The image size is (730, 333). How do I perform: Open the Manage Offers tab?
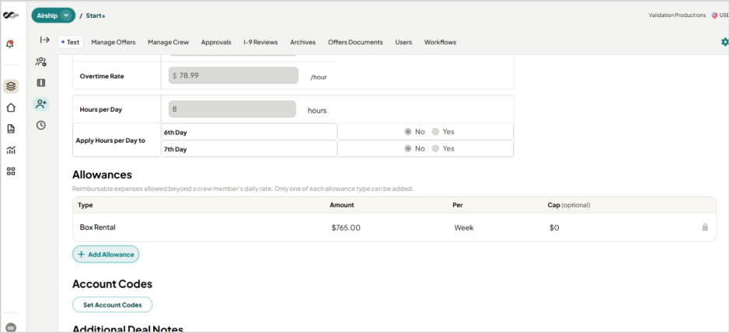point(114,42)
